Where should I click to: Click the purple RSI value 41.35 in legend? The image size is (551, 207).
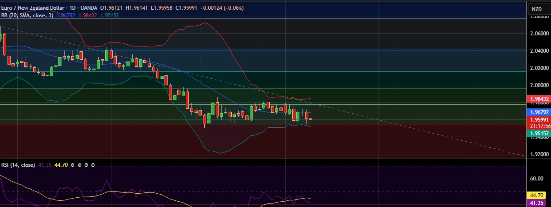(x=45, y=165)
